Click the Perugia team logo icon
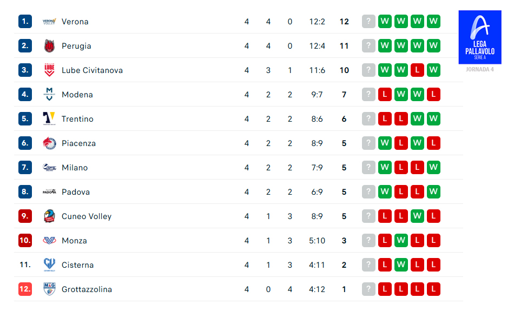514x311 pixels. click(x=49, y=46)
